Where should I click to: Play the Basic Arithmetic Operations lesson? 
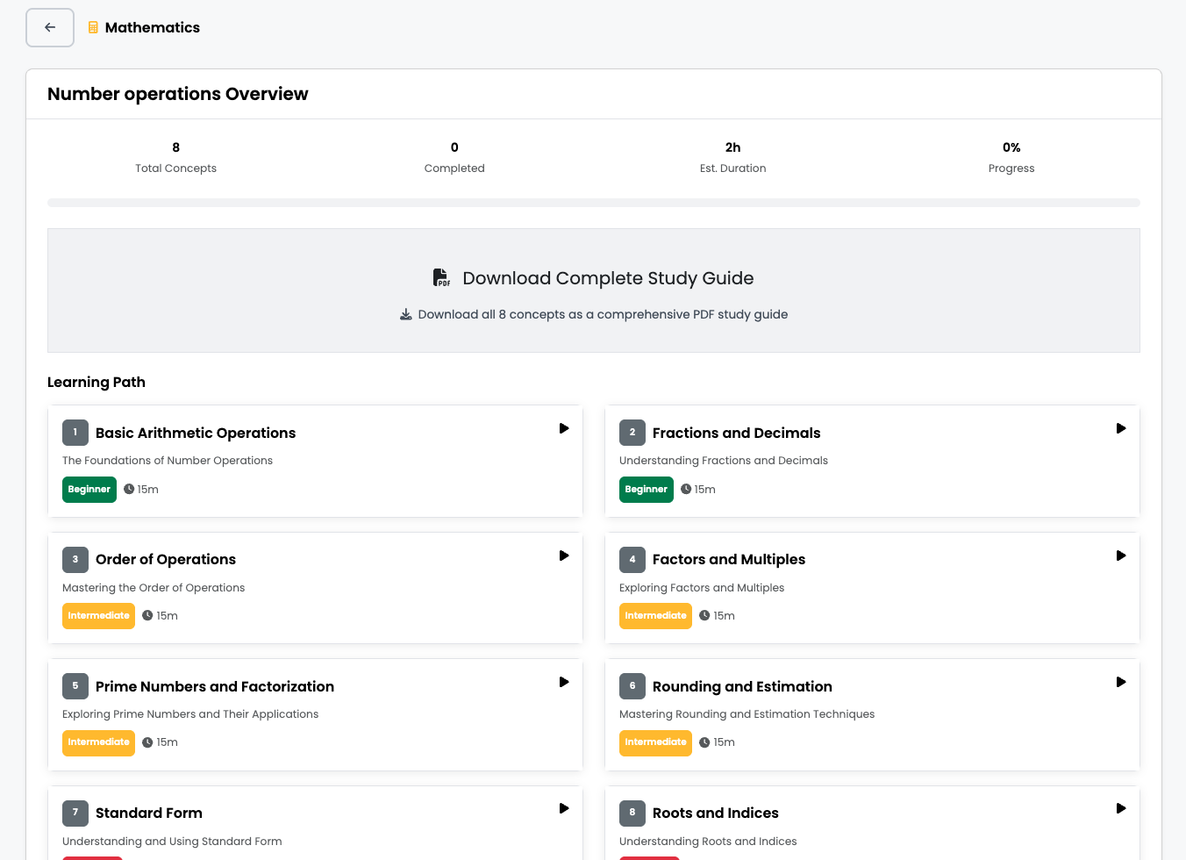click(563, 428)
